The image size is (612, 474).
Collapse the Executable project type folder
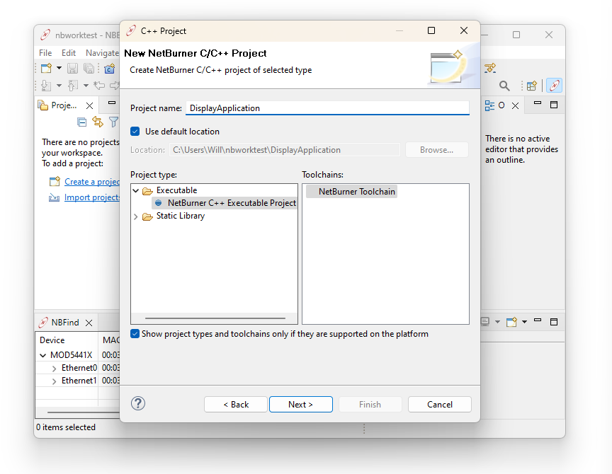tap(135, 190)
